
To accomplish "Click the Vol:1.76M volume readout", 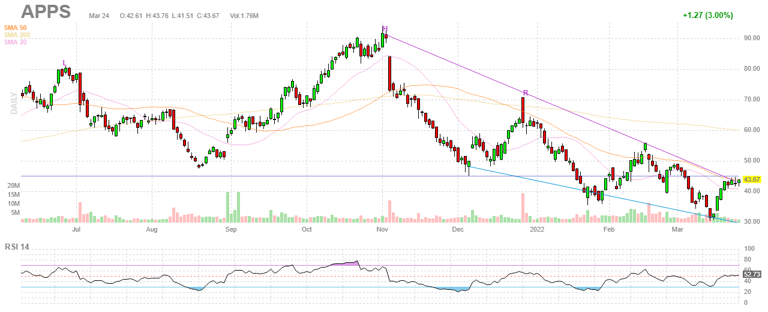I will point(244,15).
